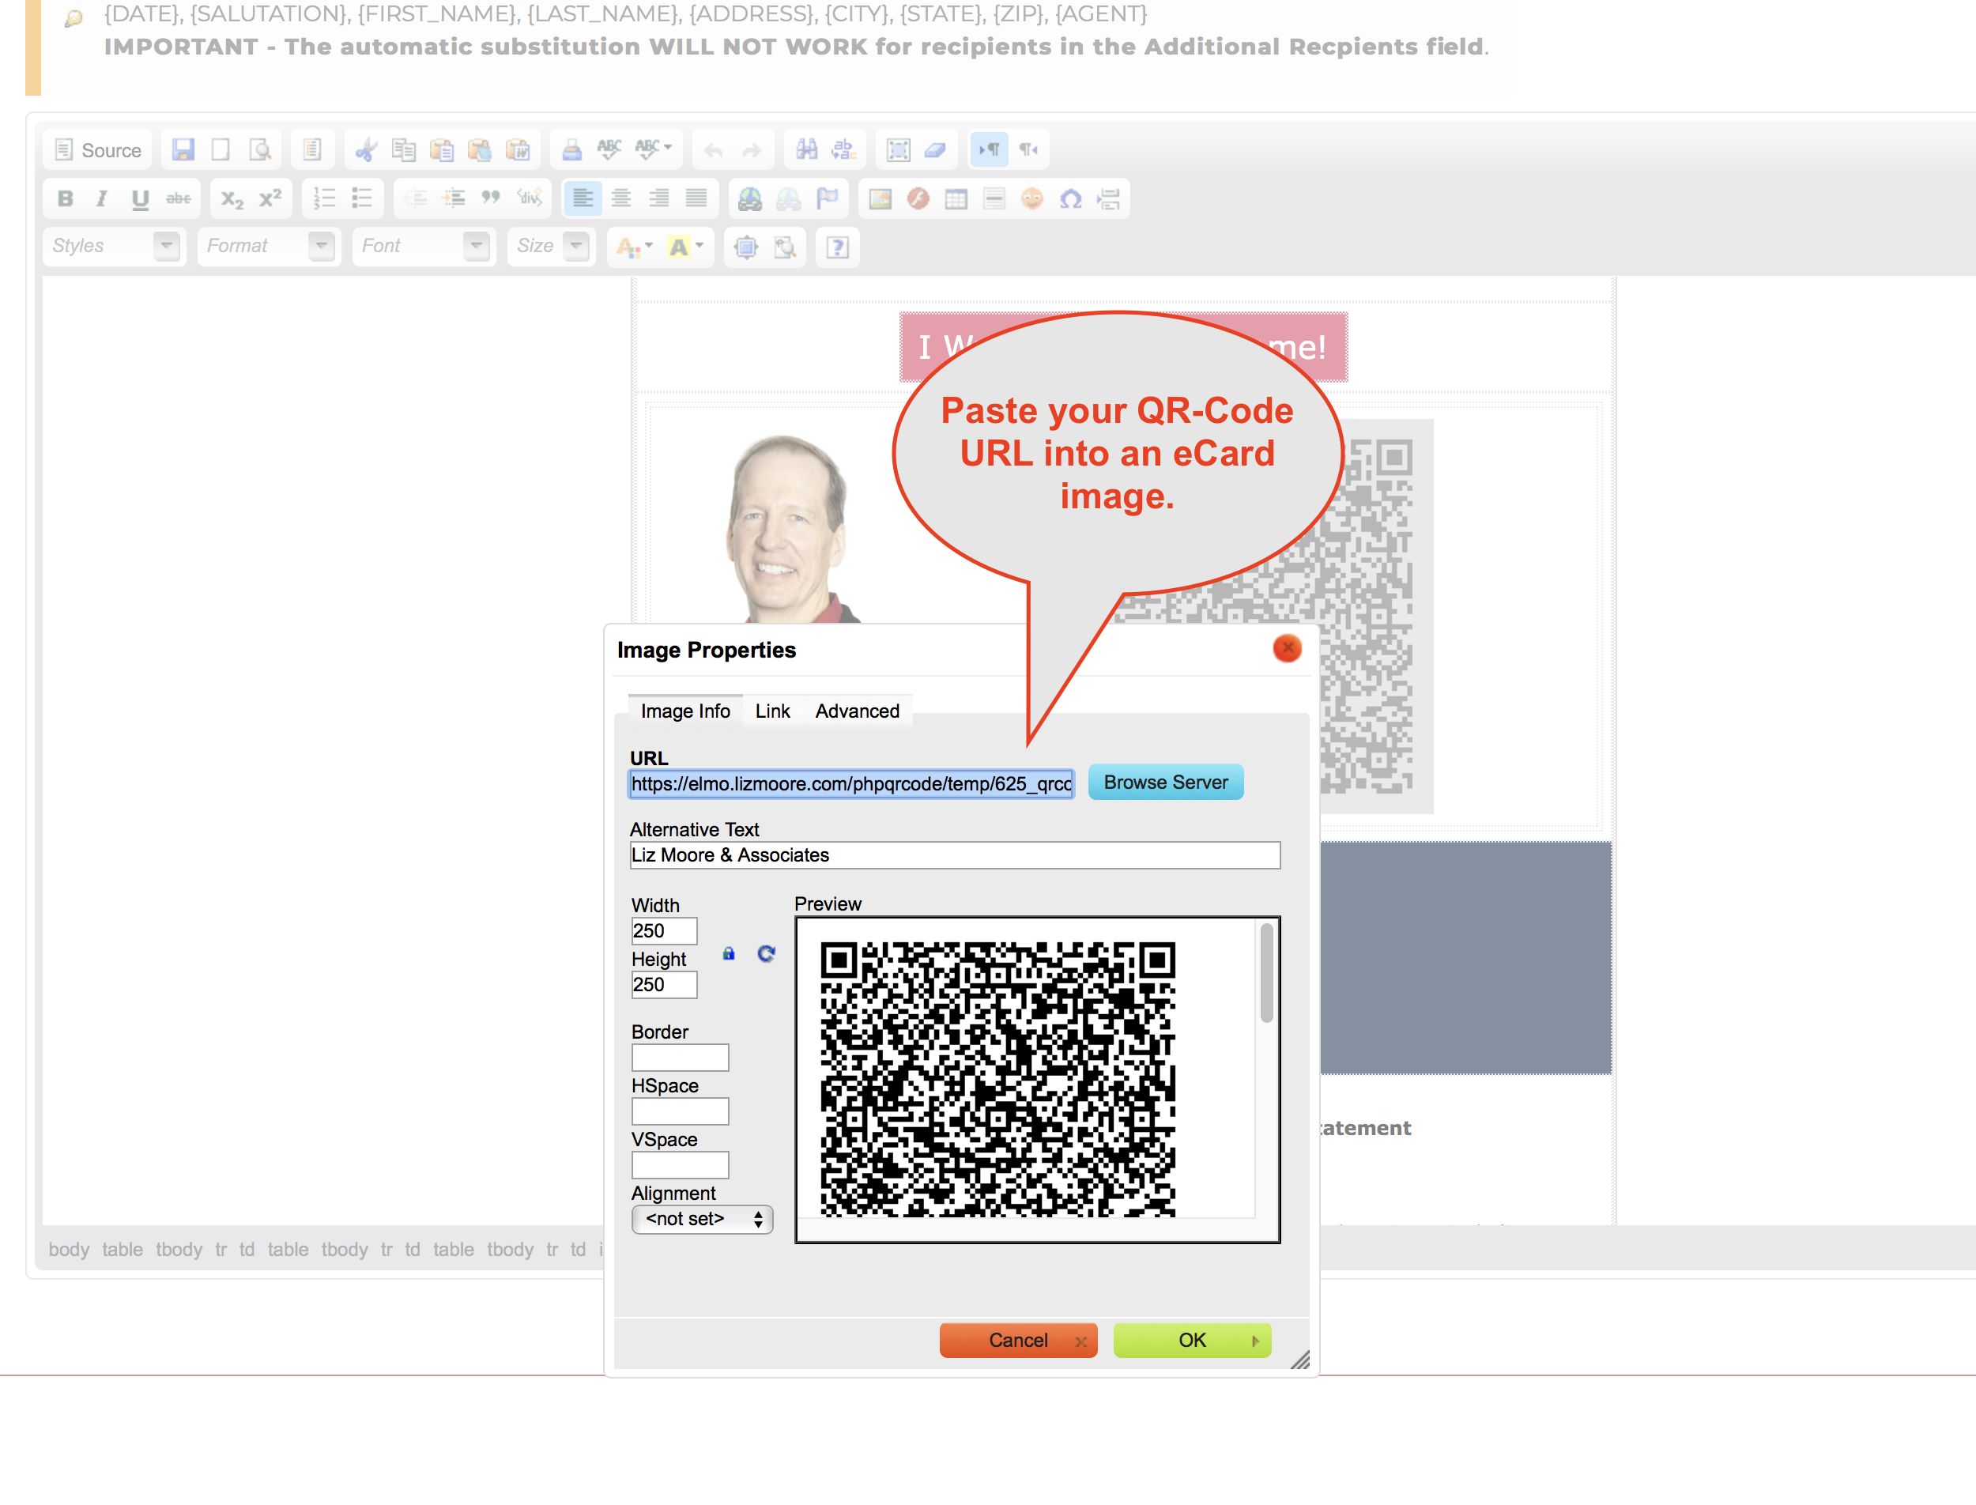Open the text color picker
The width and height of the screenshot is (1976, 1505).
[633, 247]
